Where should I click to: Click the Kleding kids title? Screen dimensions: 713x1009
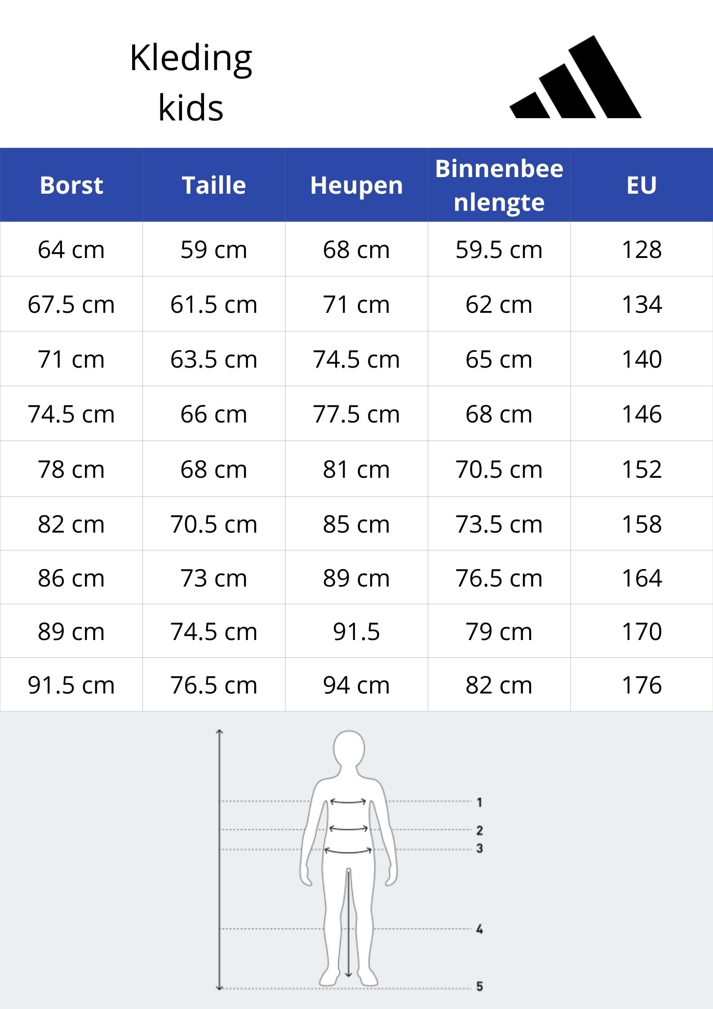tap(191, 83)
